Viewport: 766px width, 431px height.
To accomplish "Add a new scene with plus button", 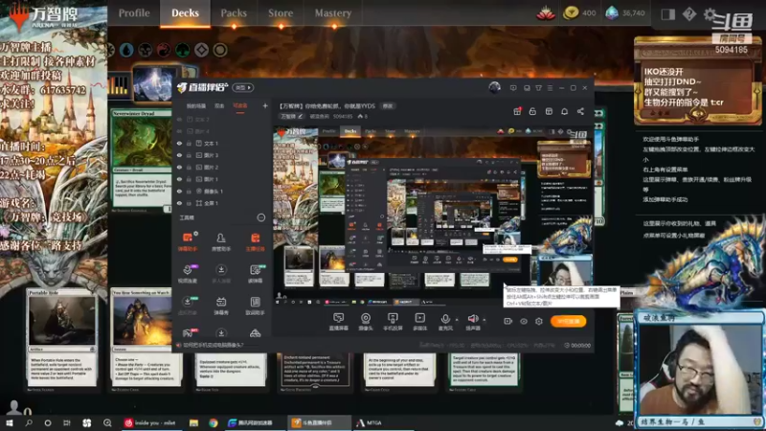I will [x=265, y=105].
